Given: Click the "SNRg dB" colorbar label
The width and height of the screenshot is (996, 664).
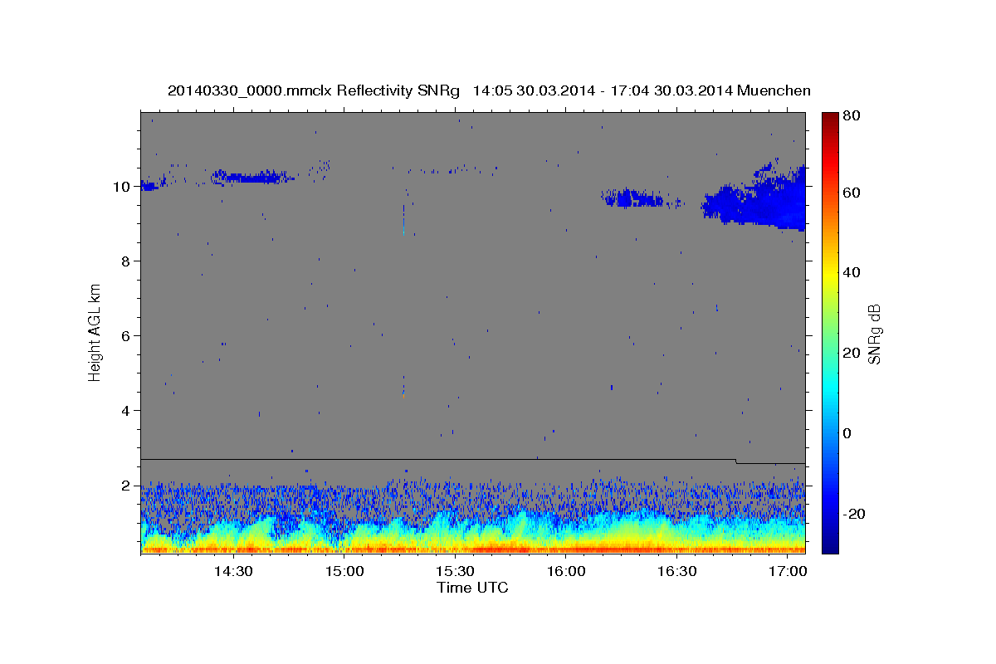Looking at the screenshot, I should (873, 334).
